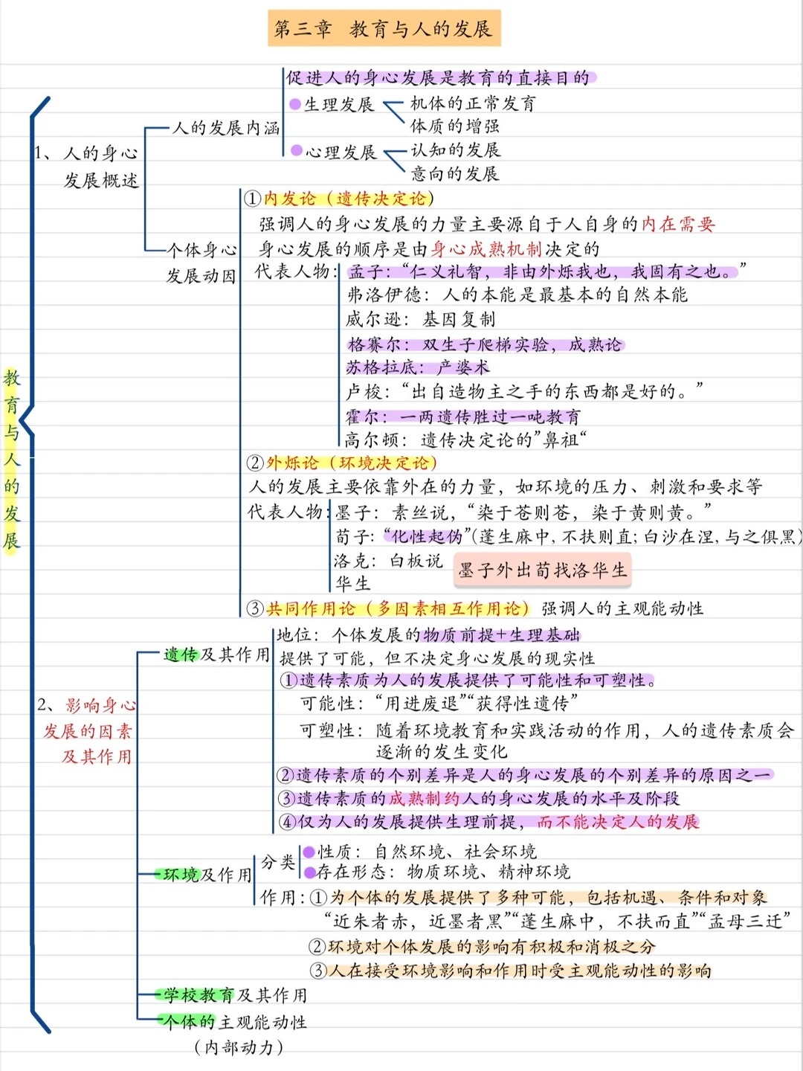
Task: Click the purple bullet before 存在形态
Action: [309, 872]
